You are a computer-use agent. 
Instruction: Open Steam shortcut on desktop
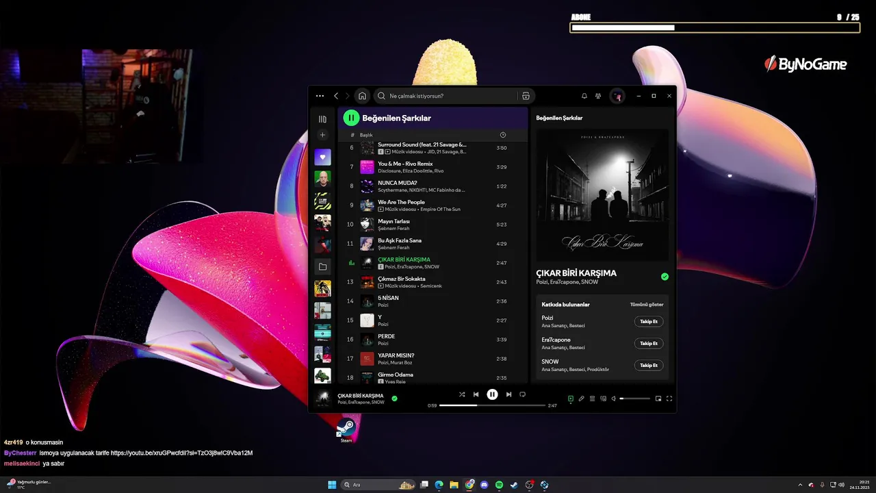pyautogui.click(x=346, y=431)
